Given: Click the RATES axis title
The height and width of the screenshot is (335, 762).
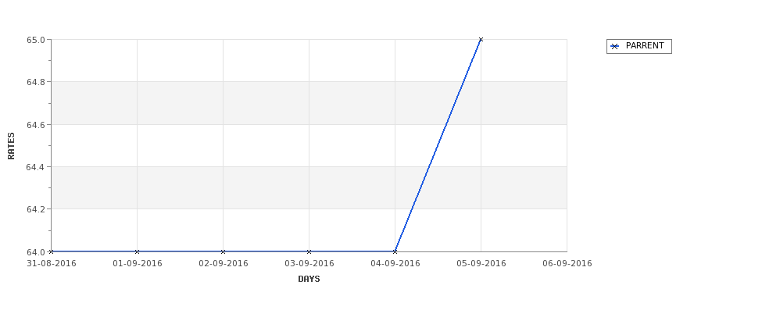Looking at the screenshot, I should point(11,146).
